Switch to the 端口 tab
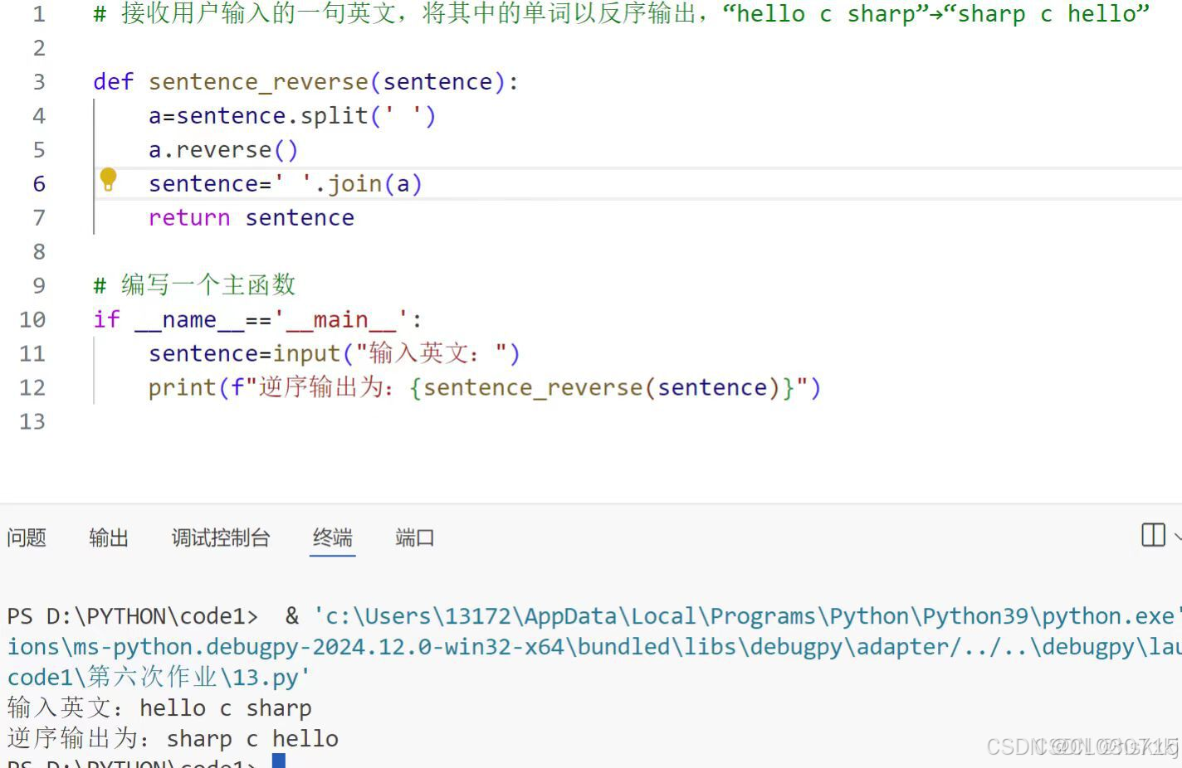 tap(415, 537)
